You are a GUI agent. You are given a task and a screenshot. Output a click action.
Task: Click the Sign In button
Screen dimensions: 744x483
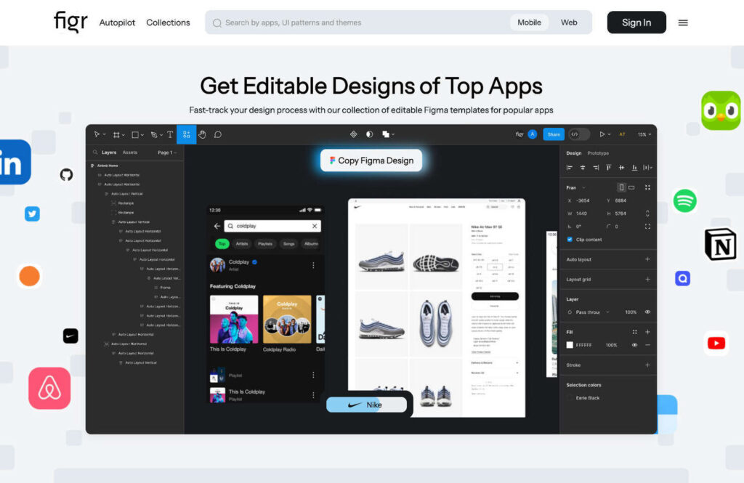(636, 23)
